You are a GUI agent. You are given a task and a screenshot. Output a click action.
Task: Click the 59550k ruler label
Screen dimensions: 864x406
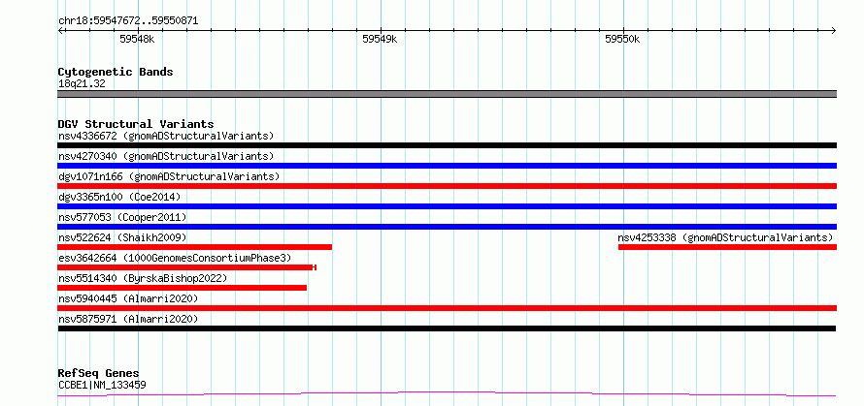tap(622, 40)
